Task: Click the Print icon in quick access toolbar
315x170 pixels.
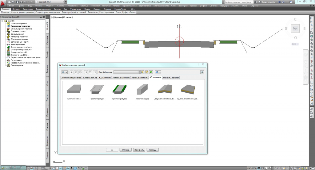Action: click(21, 2)
